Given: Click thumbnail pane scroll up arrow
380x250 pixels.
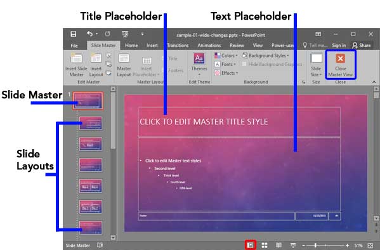Looking at the screenshot, I should coord(113,89).
